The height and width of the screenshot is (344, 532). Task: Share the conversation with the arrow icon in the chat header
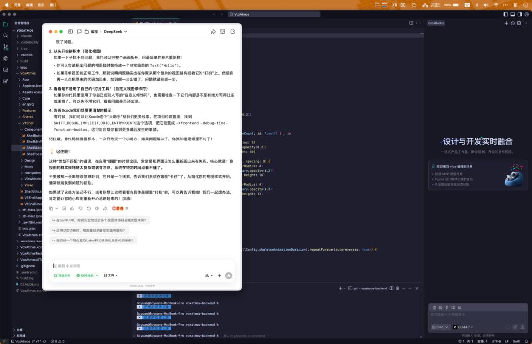213,31
